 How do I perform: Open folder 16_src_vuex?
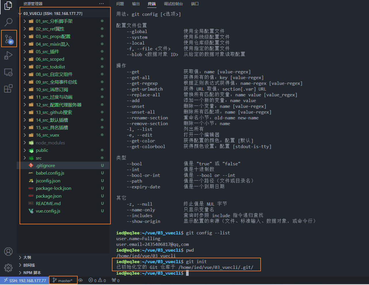tap(63, 135)
